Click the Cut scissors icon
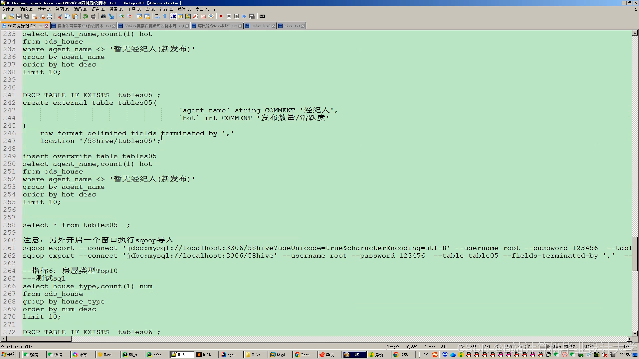The width and height of the screenshot is (639, 359). (60, 16)
